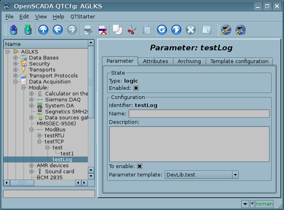Go up a level with the up arrow
Screen dimensions: 284x210
pos(43,30)
